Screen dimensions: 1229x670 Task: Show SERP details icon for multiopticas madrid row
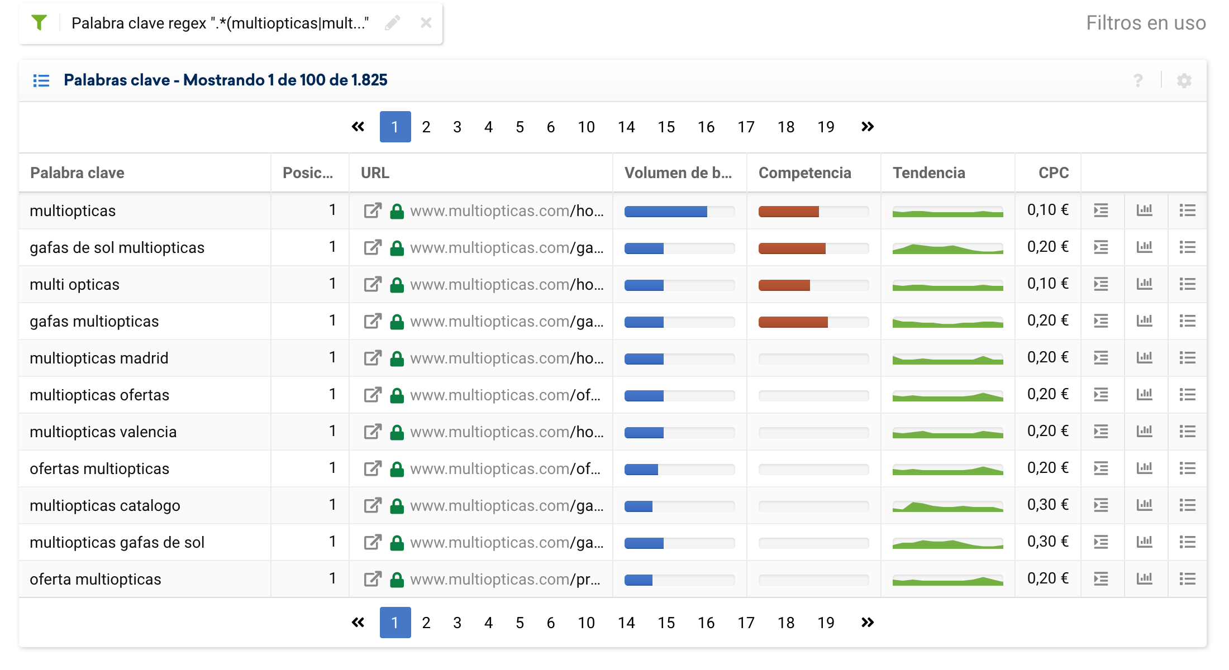point(1101,358)
